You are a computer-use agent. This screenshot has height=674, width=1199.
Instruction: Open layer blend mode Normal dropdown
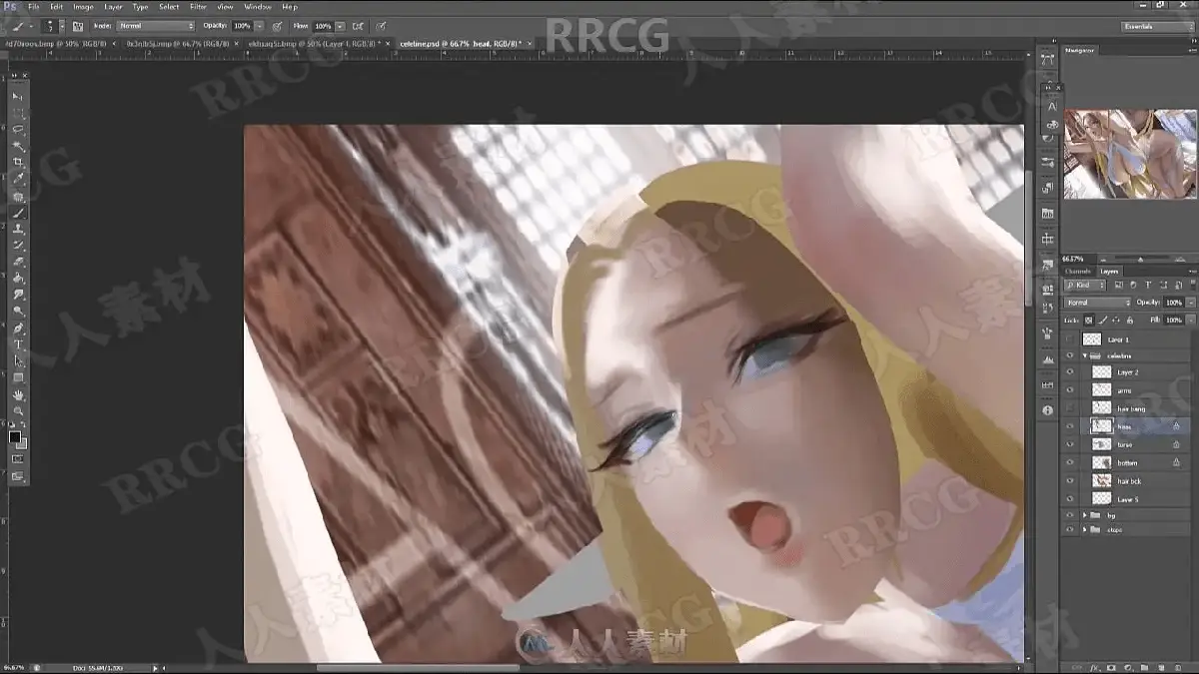pyautogui.click(x=1098, y=303)
